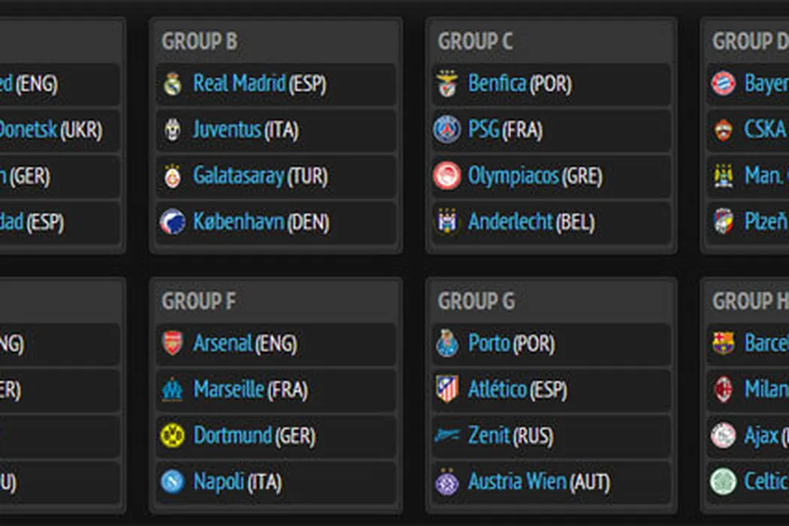Click the Arsenal club crest
The image size is (789, 526).
point(173,344)
